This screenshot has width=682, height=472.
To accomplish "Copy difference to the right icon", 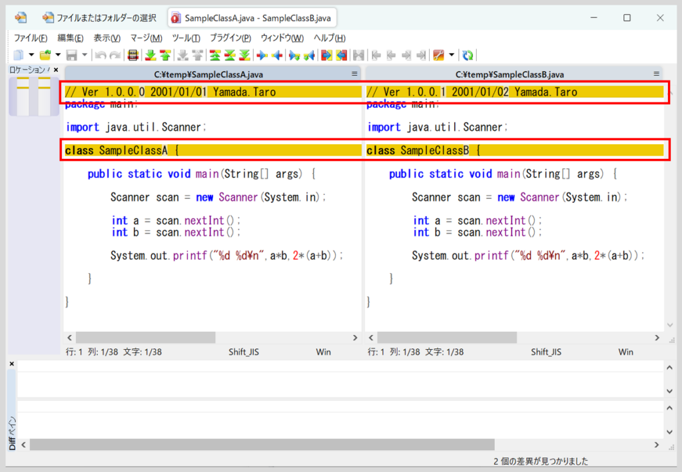I will click(262, 55).
